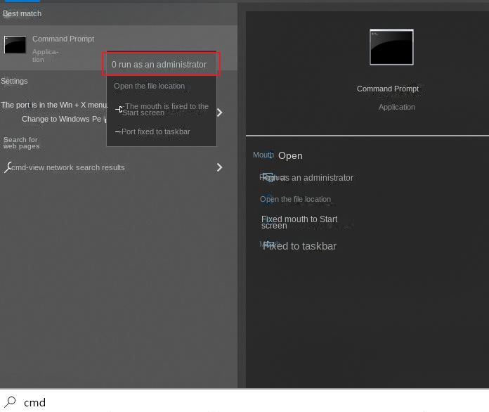Click the Command Prompt icon under Best match
The width and height of the screenshot is (489, 412).
point(15,45)
